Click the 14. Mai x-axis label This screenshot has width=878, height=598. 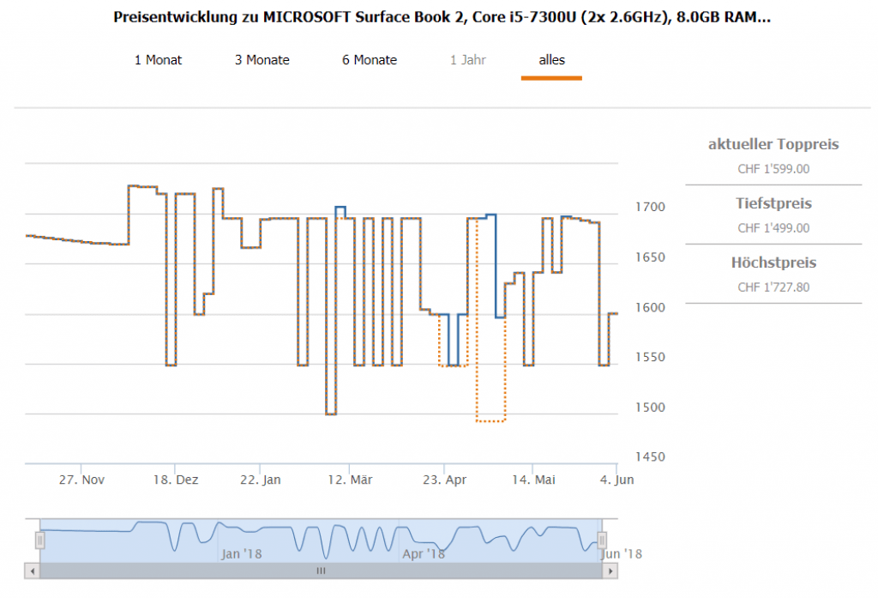coord(533,480)
